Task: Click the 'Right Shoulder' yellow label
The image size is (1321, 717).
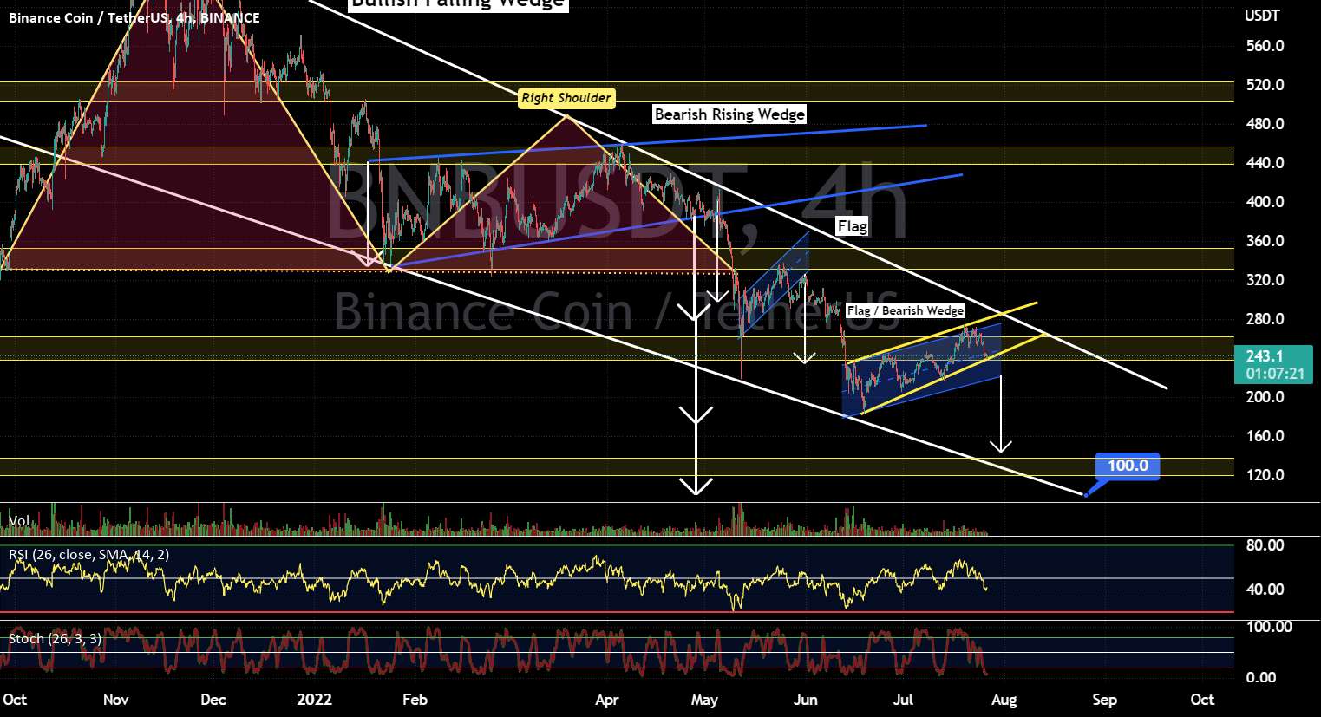Action: click(566, 98)
